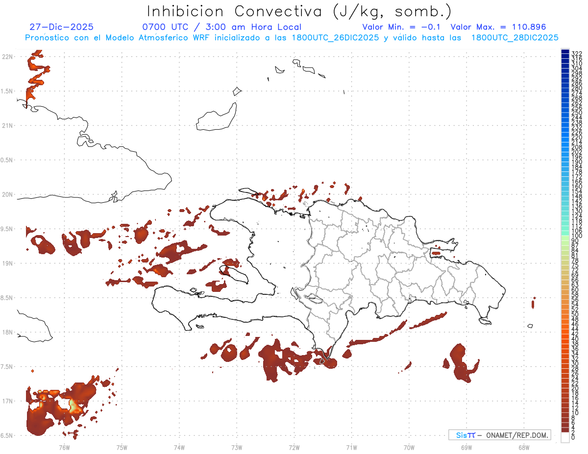Click the 22N latitude axis label
Screen dimensions: 588x454
tap(7, 57)
